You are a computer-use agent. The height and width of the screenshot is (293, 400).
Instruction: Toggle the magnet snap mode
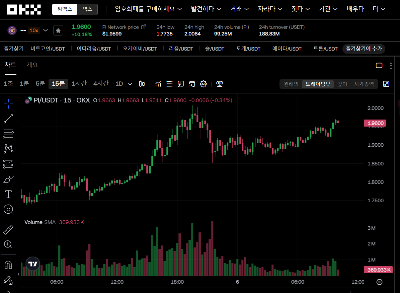8,265
